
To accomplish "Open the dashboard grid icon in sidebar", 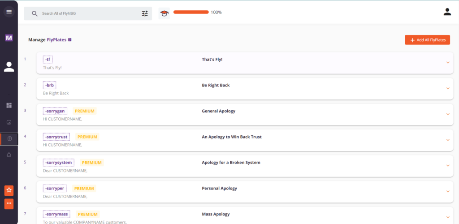I will (x=9, y=105).
